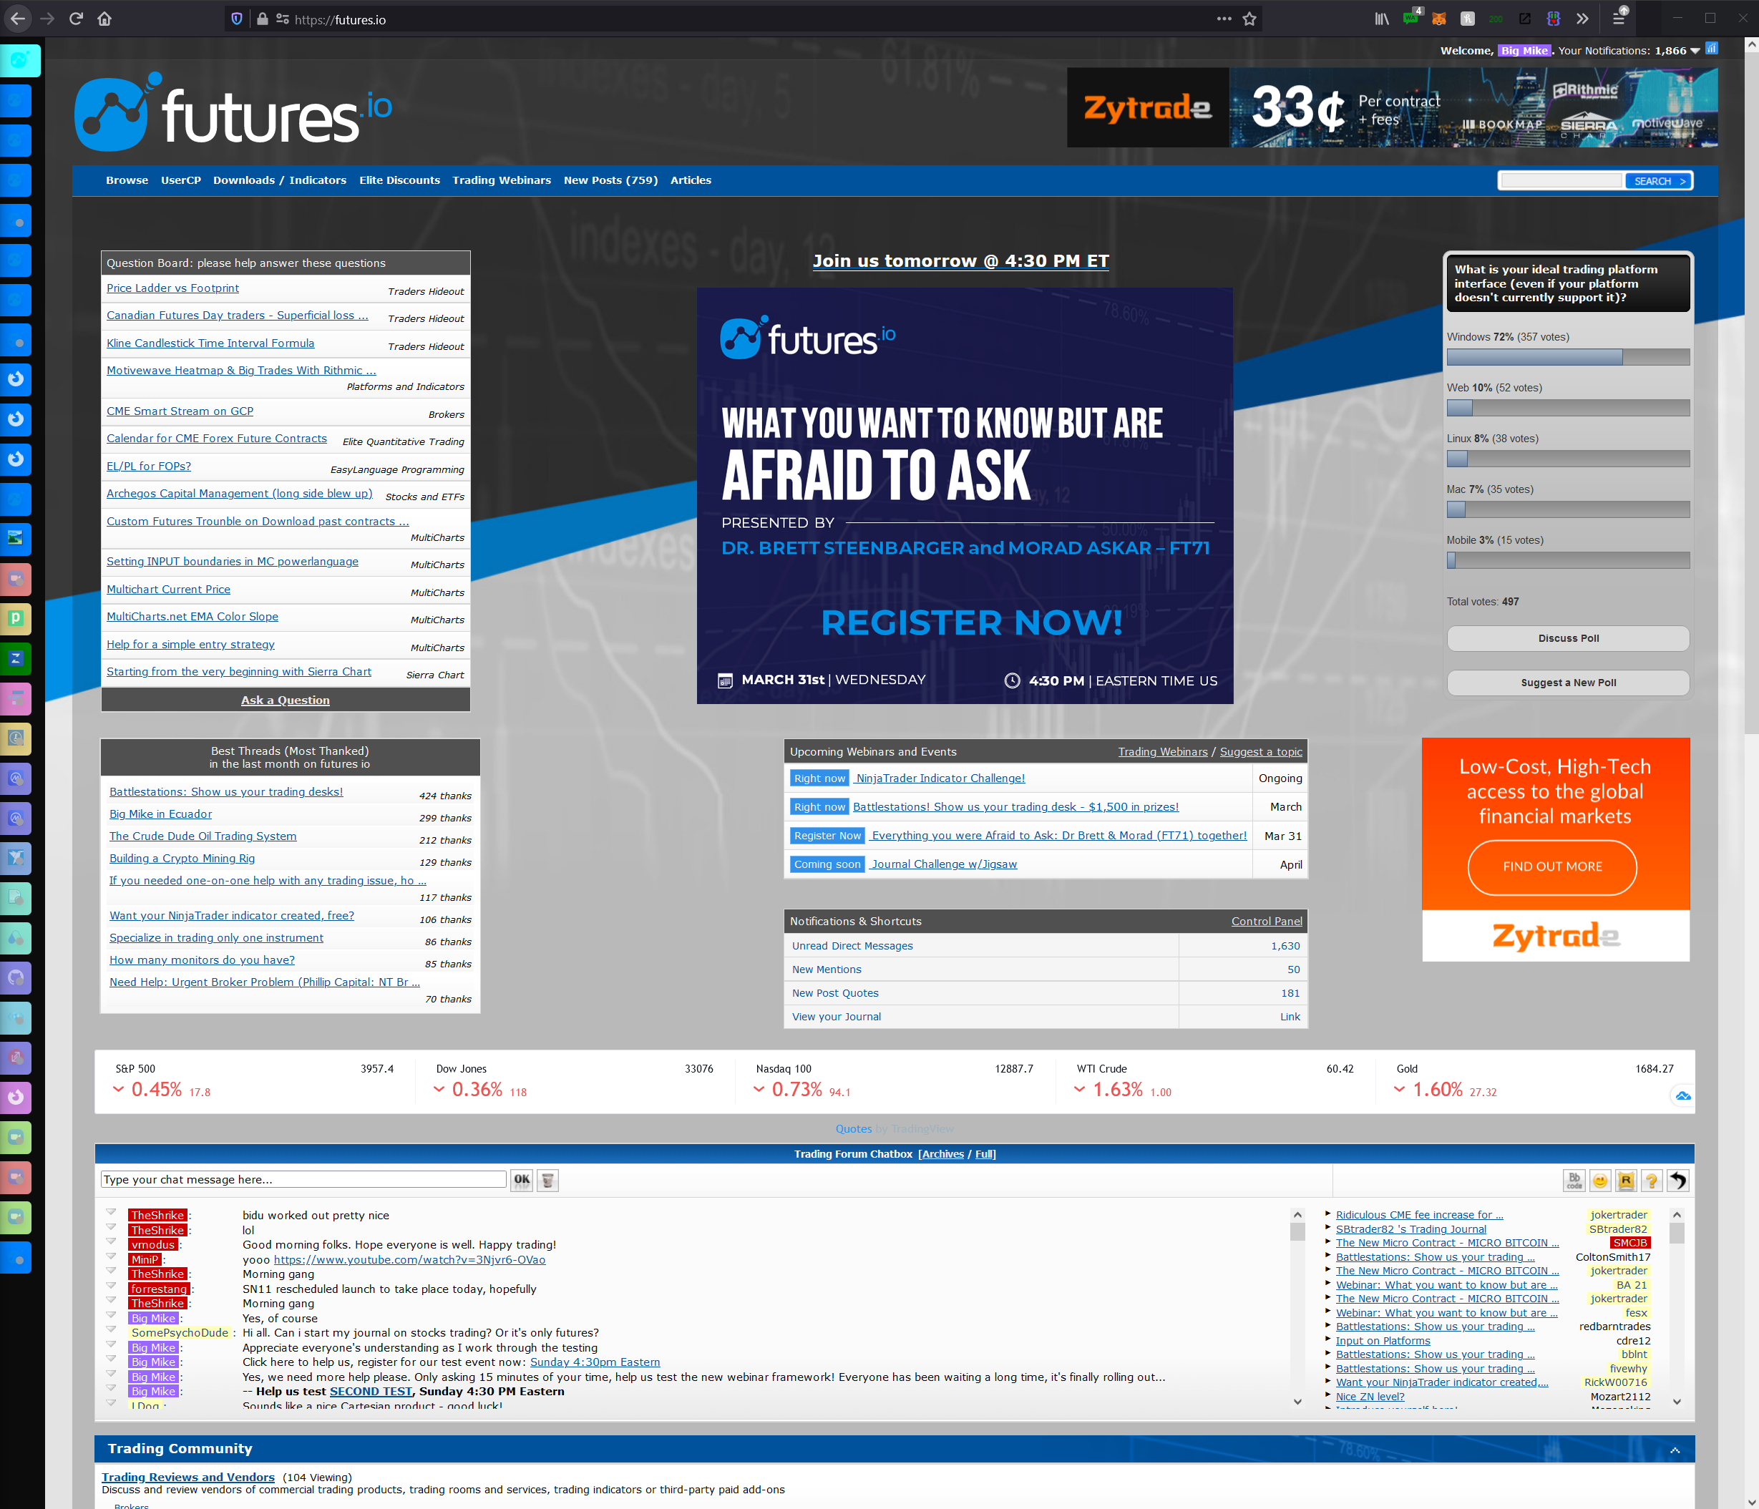The image size is (1759, 1509).
Task: Open the chatbox smilies picker
Action: coord(1600,1181)
